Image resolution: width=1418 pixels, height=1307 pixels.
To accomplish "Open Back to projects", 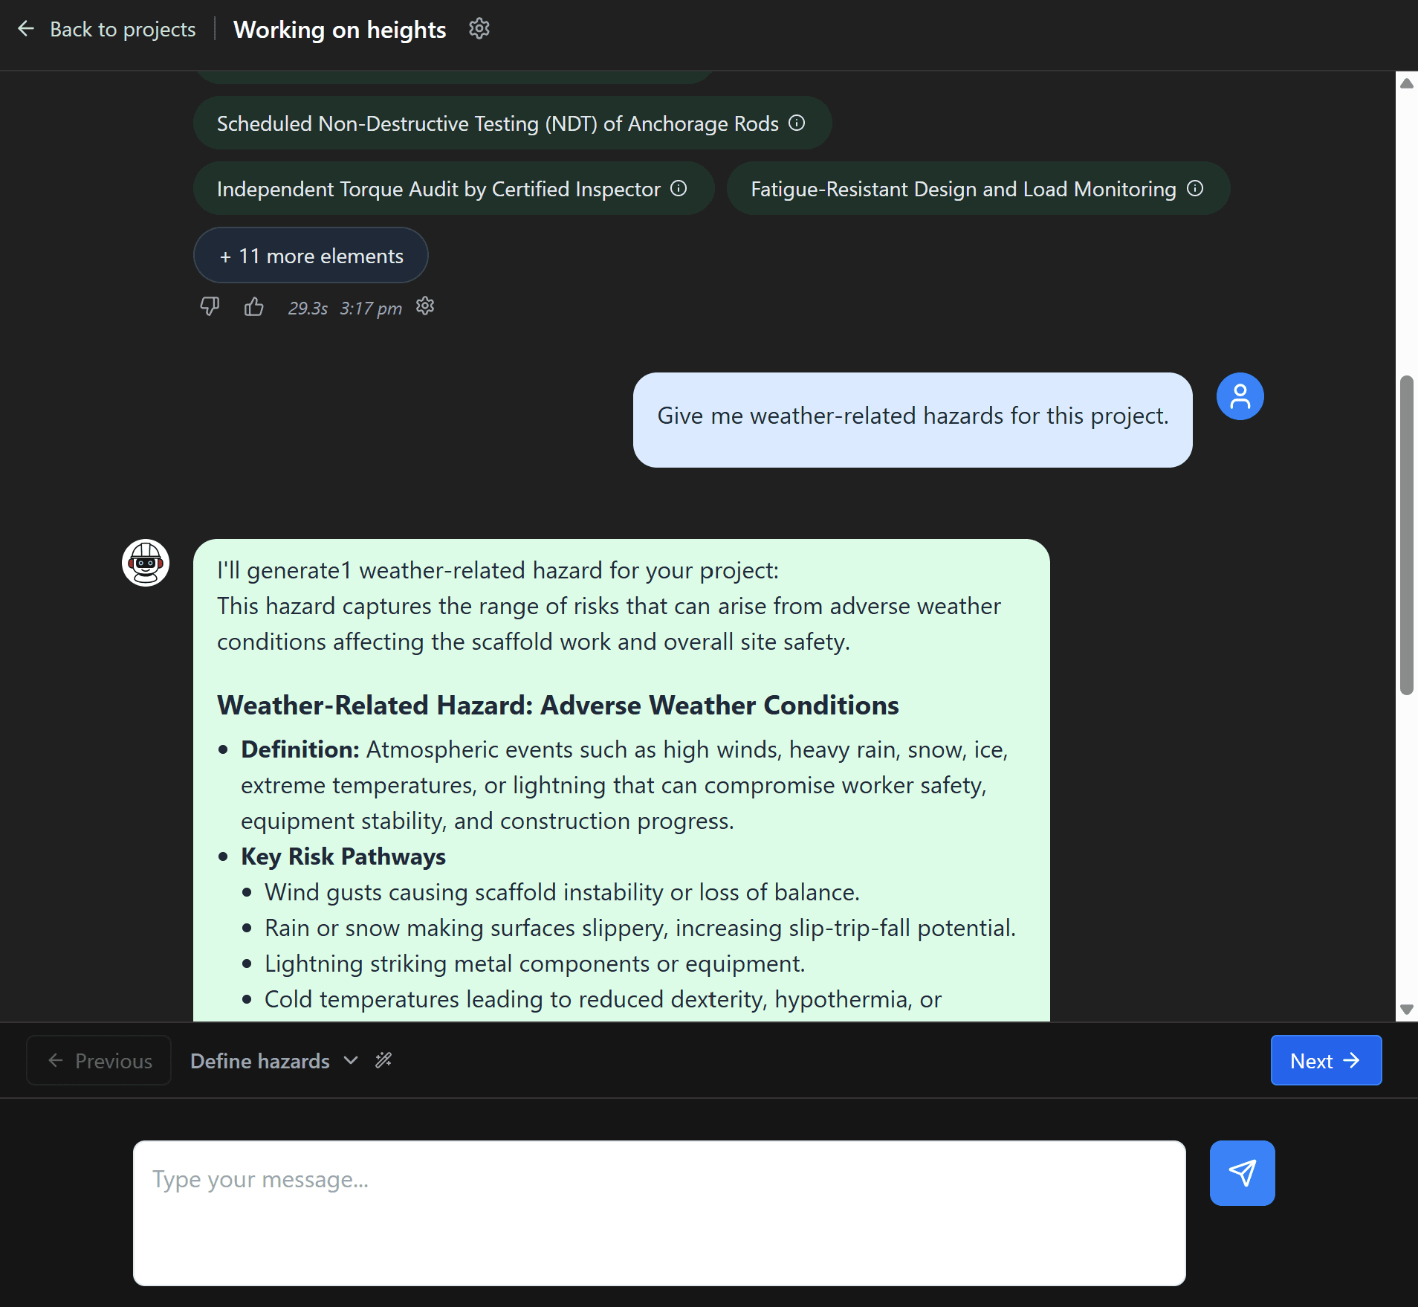I will click(x=123, y=29).
